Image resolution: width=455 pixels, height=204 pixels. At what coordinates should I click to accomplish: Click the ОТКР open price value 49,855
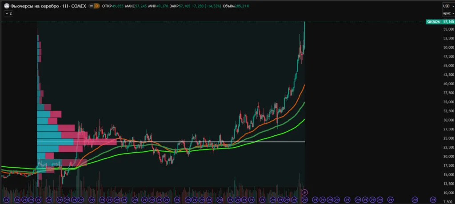(117, 6)
